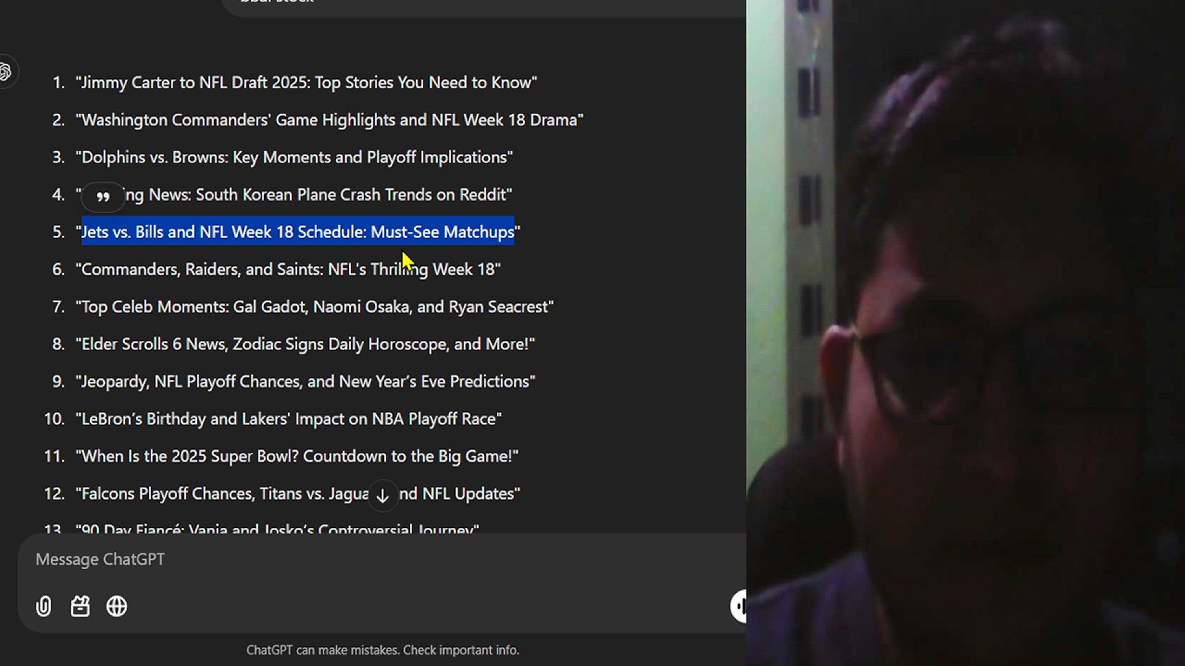Click the Top Celeb Moments headline
The height and width of the screenshot is (666, 1185).
point(315,307)
